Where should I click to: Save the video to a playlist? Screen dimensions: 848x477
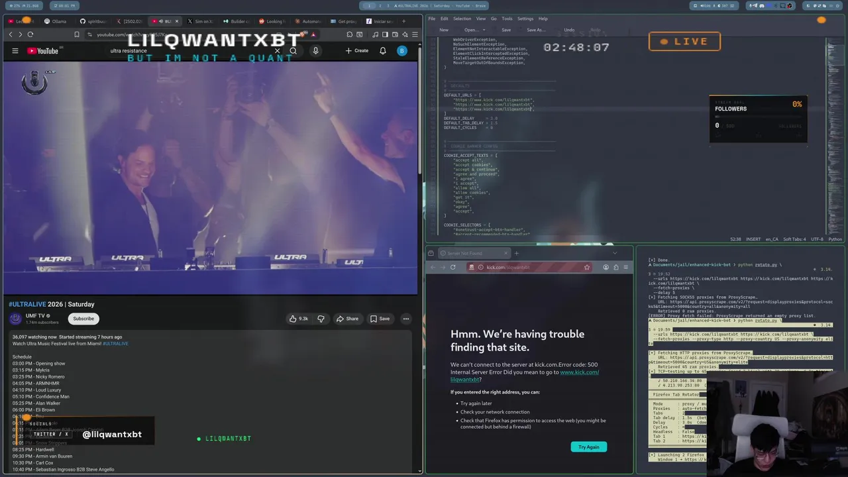380,319
